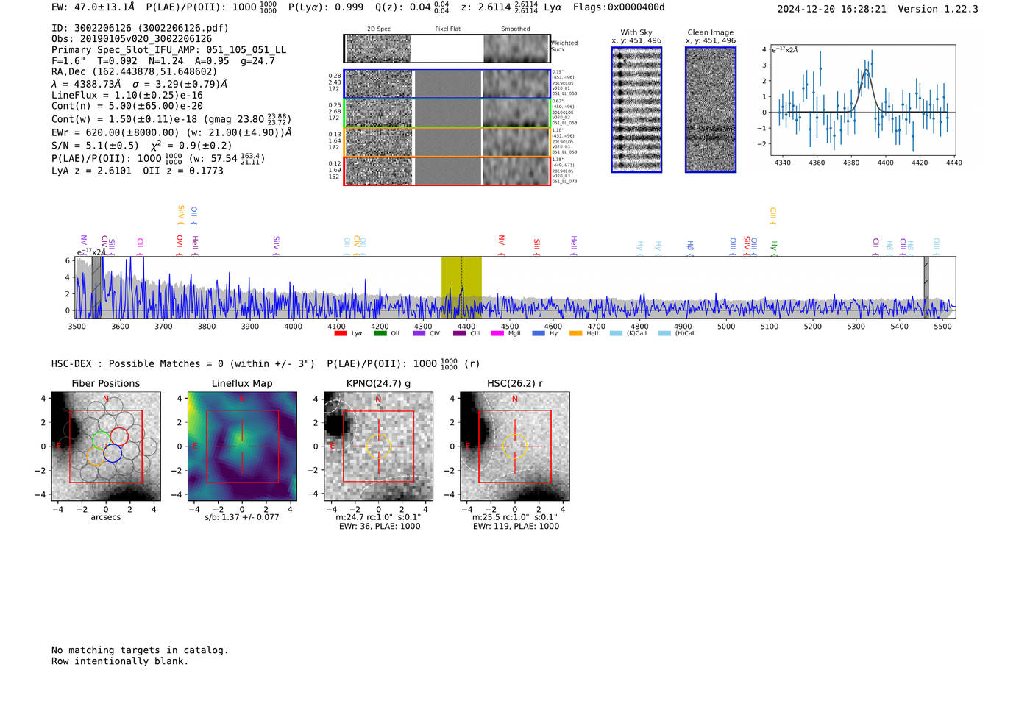The image size is (1030, 701).
Task: Click the green OII legend swatch
Action: pos(380,333)
